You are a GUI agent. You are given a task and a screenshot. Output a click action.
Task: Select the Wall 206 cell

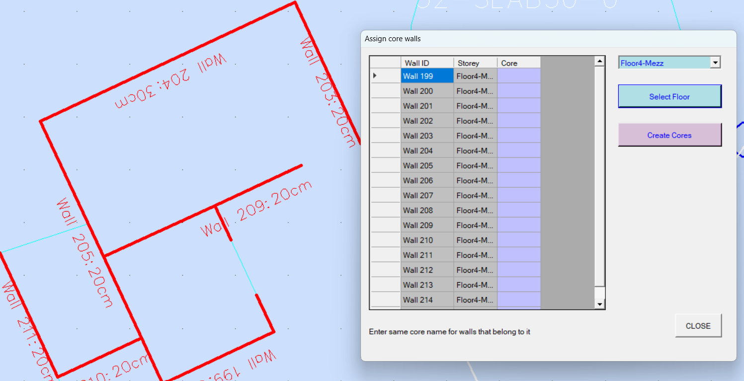427,180
